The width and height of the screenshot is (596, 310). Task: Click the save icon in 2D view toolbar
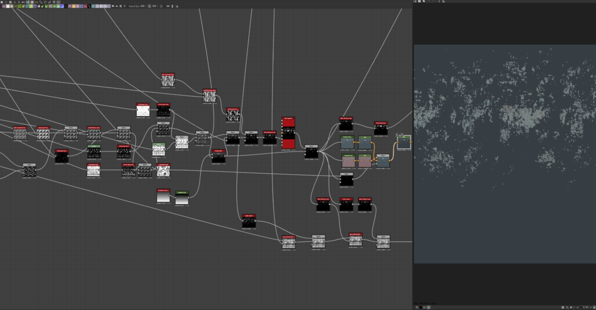coord(418,1)
